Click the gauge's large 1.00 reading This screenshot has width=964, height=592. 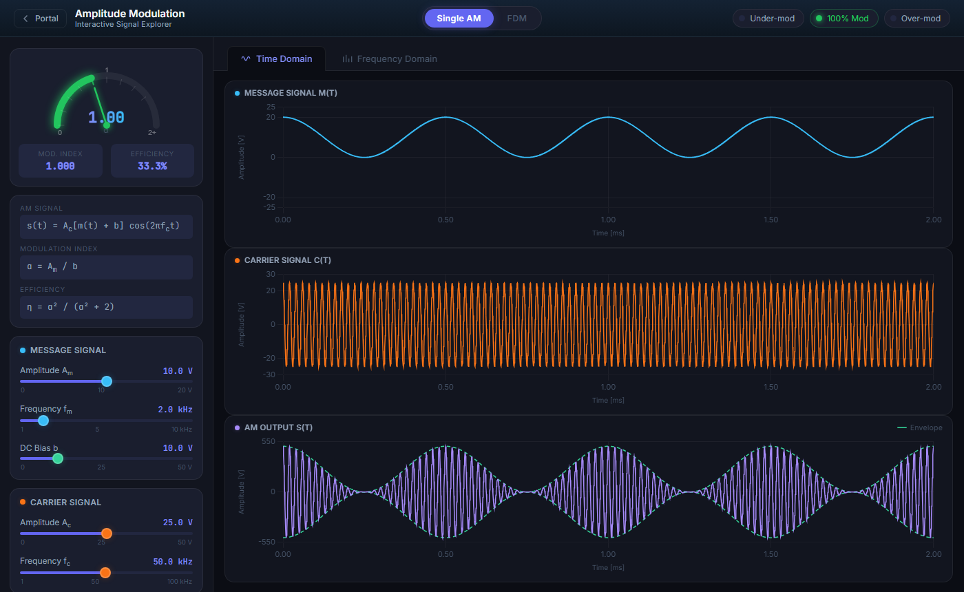click(x=106, y=118)
